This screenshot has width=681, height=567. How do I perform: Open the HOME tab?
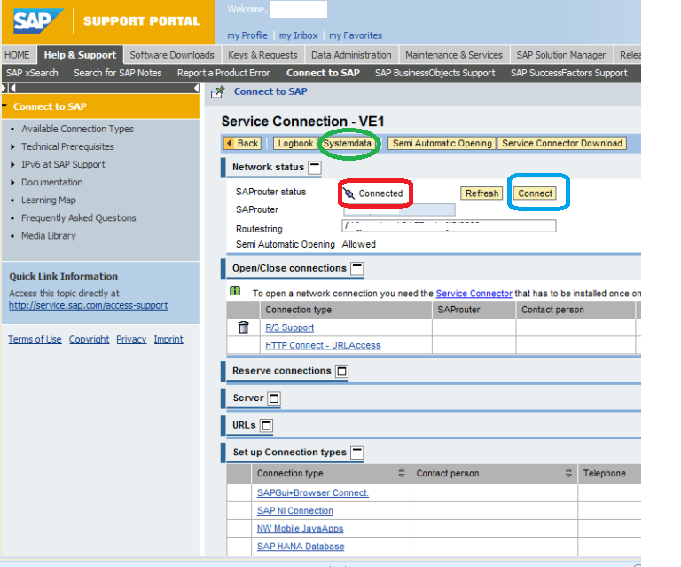pyautogui.click(x=18, y=55)
